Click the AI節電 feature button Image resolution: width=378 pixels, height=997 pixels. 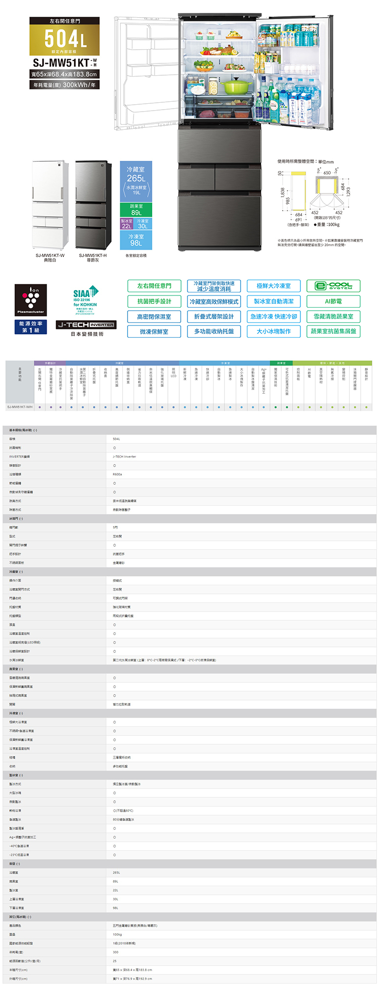coord(333,301)
